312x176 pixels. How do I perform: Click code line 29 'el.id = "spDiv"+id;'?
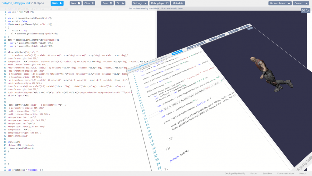click(x=18, y=95)
